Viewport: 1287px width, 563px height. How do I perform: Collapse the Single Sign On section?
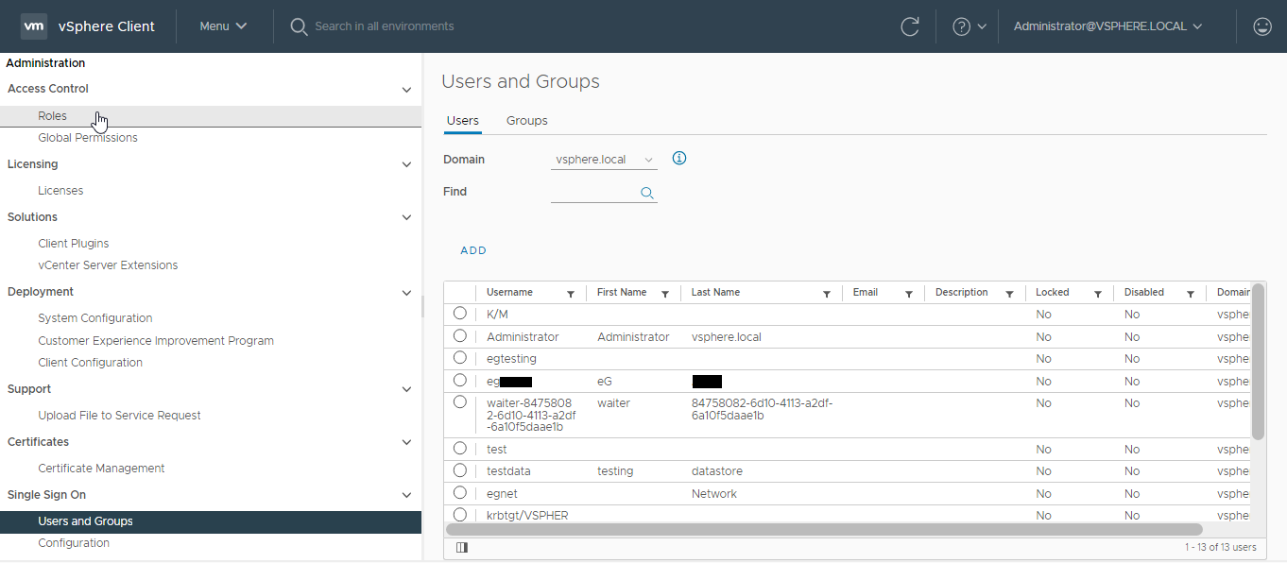tap(407, 495)
